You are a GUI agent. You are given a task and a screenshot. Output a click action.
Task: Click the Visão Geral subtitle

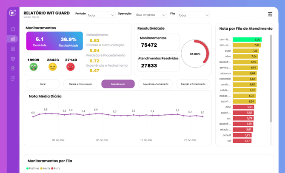pyautogui.click(x=31, y=17)
